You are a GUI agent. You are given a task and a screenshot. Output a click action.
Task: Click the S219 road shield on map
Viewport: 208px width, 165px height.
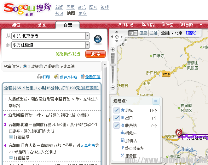point(166,74)
